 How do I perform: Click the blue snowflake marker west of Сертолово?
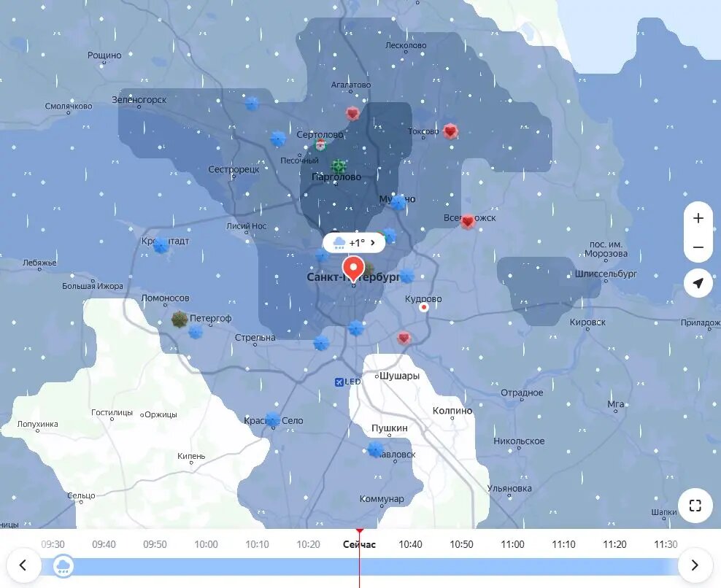277,138
